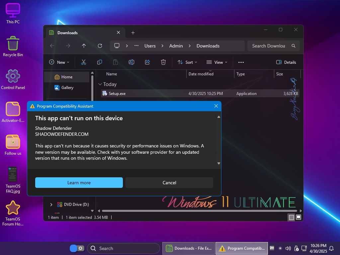This screenshot has height=255, width=340.
Task: Click Users in the address breadcrumb
Action: click(150, 46)
